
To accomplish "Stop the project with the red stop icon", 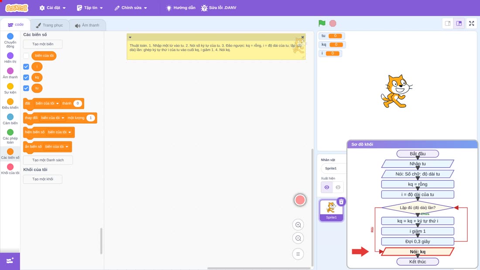I will click(x=333, y=23).
